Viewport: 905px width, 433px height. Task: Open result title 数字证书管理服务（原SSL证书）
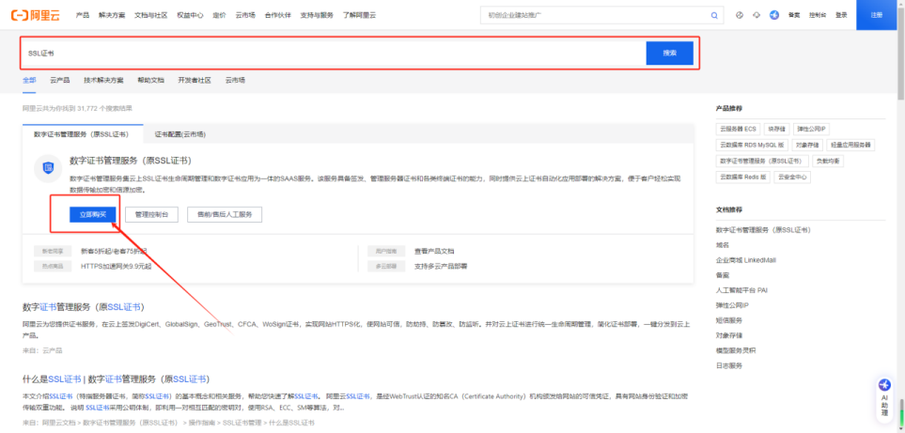(84, 307)
